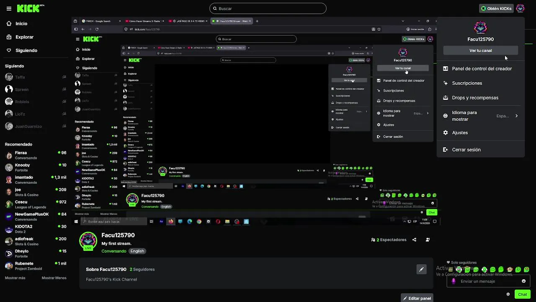536x302 pixels.
Task: Click the 2 Espectadores viewer count
Action: tap(389, 240)
